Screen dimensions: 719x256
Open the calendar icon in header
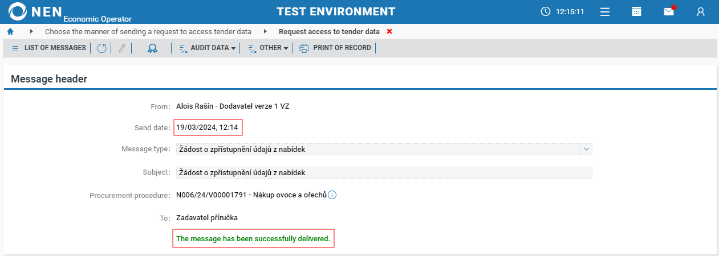[637, 11]
